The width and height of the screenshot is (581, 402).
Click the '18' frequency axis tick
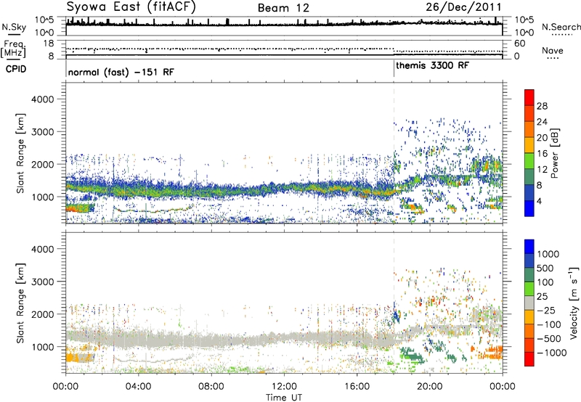click(x=48, y=44)
